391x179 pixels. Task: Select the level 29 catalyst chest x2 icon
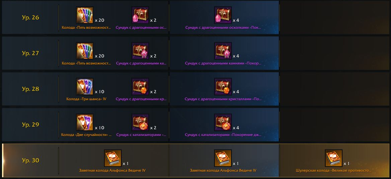click(x=140, y=123)
